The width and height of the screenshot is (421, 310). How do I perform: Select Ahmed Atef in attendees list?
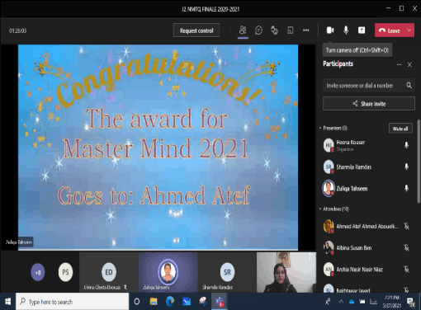(x=367, y=226)
